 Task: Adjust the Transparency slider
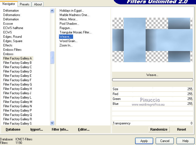tap(152, 123)
